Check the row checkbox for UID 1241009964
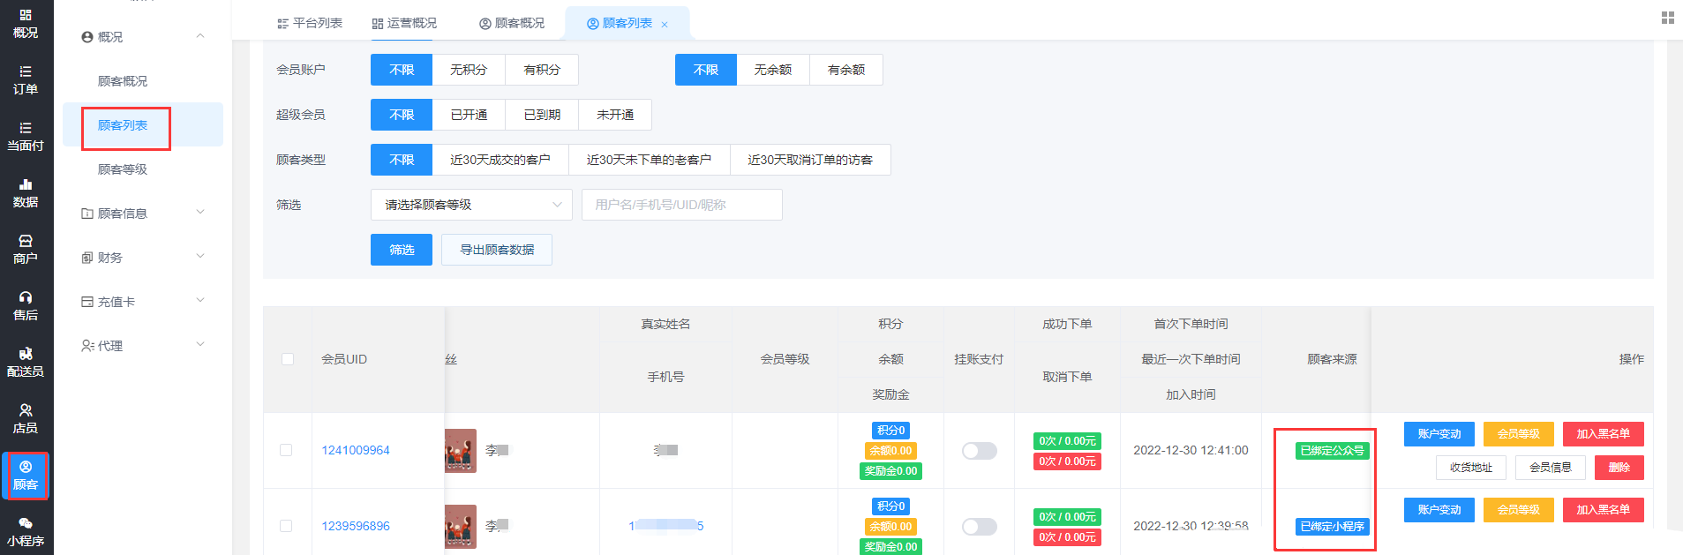The height and width of the screenshot is (555, 1683). pos(286,450)
